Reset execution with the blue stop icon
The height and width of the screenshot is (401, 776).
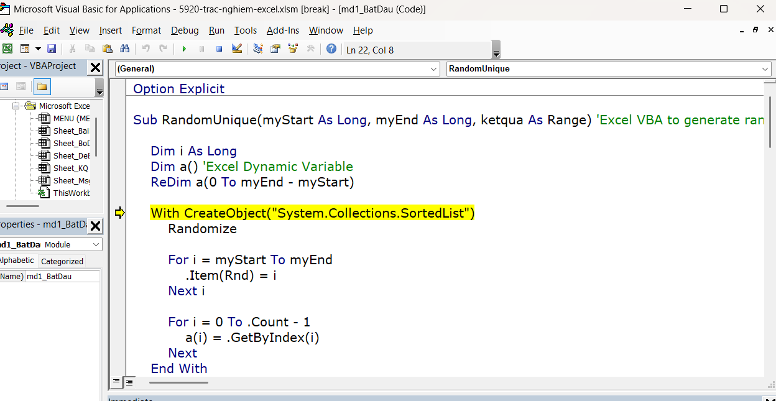[x=219, y=48]
